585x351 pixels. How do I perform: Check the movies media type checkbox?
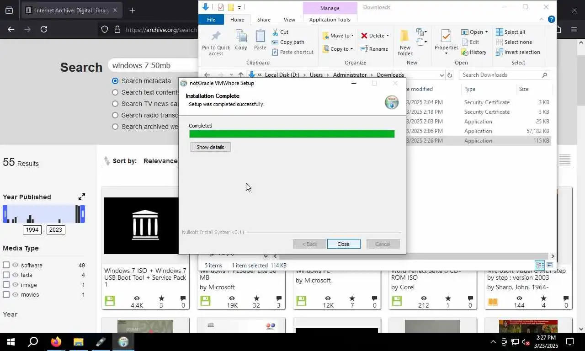coord(6,294)
